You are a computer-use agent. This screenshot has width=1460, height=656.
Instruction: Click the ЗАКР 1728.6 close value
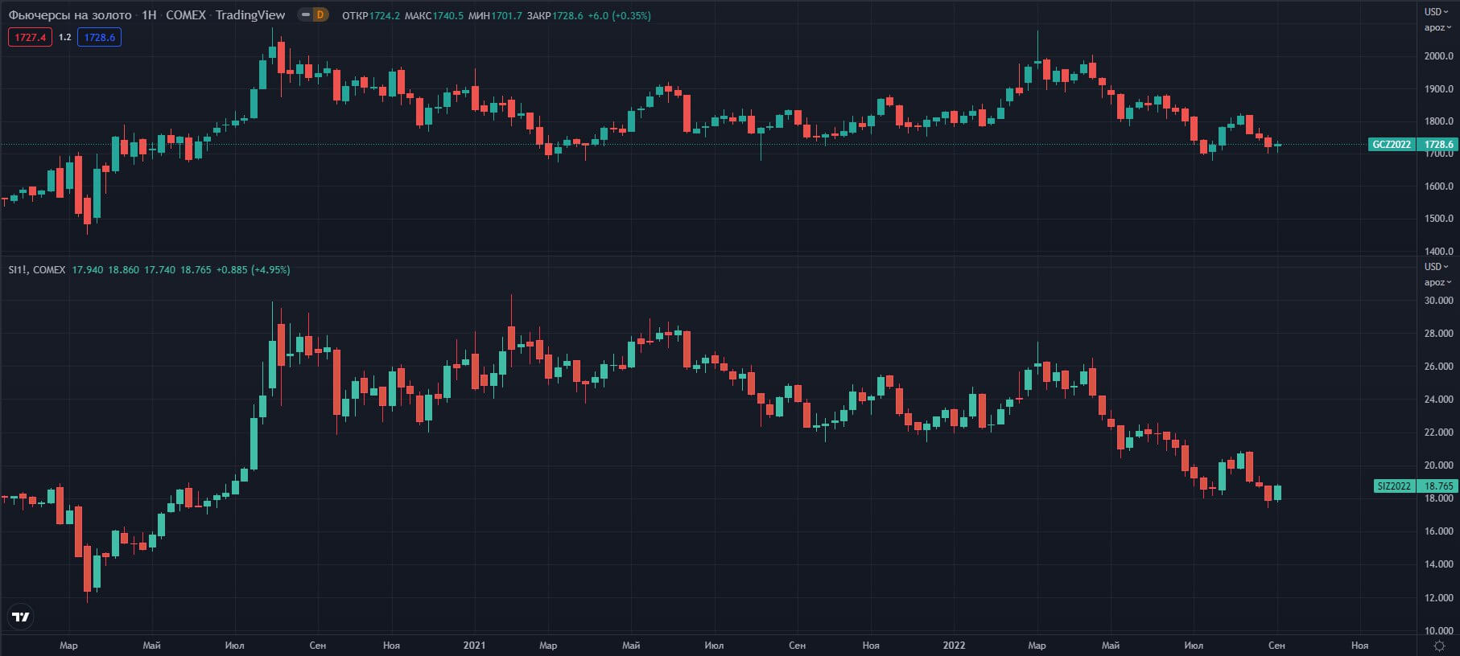click(555, 15)
